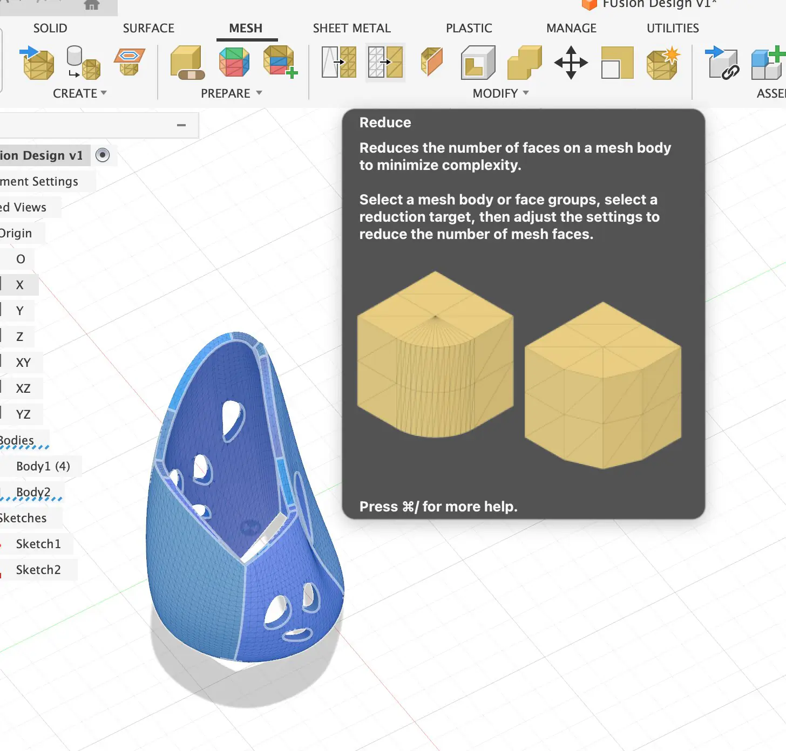
Task: Open the CREATE dropdown
Action: click(79, 93)
